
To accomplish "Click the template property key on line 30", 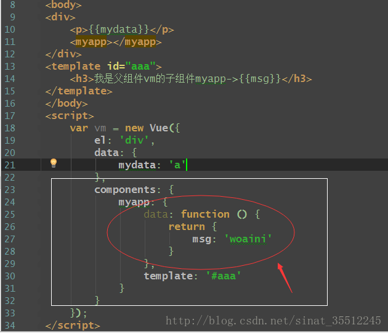I will tap(168, 276).
